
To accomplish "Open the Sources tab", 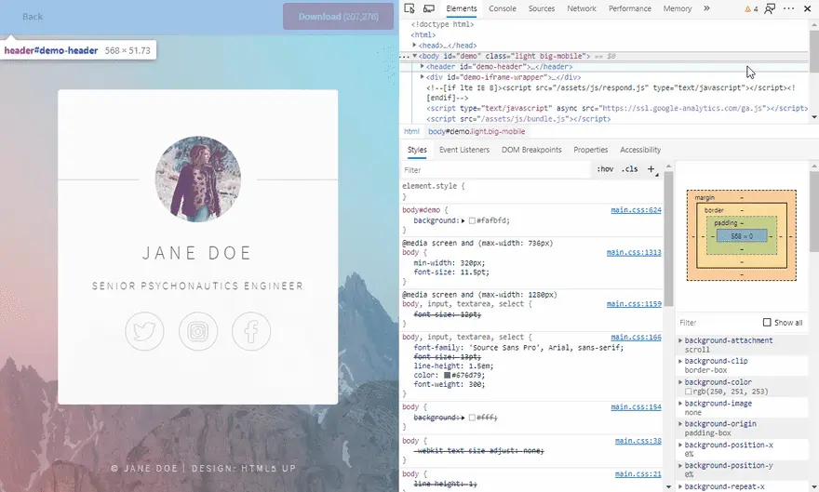I will point(541,8).
